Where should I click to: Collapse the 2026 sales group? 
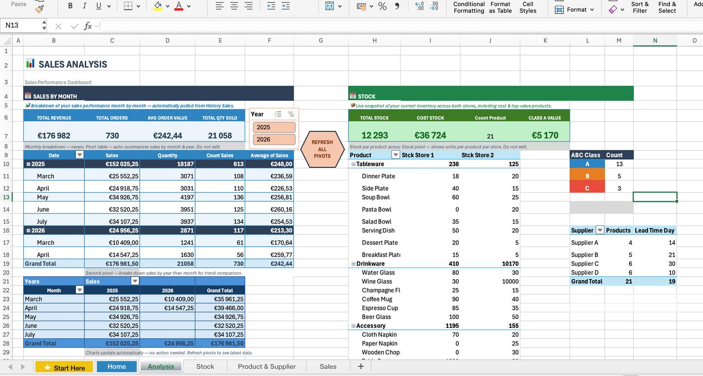click(29, 231)
